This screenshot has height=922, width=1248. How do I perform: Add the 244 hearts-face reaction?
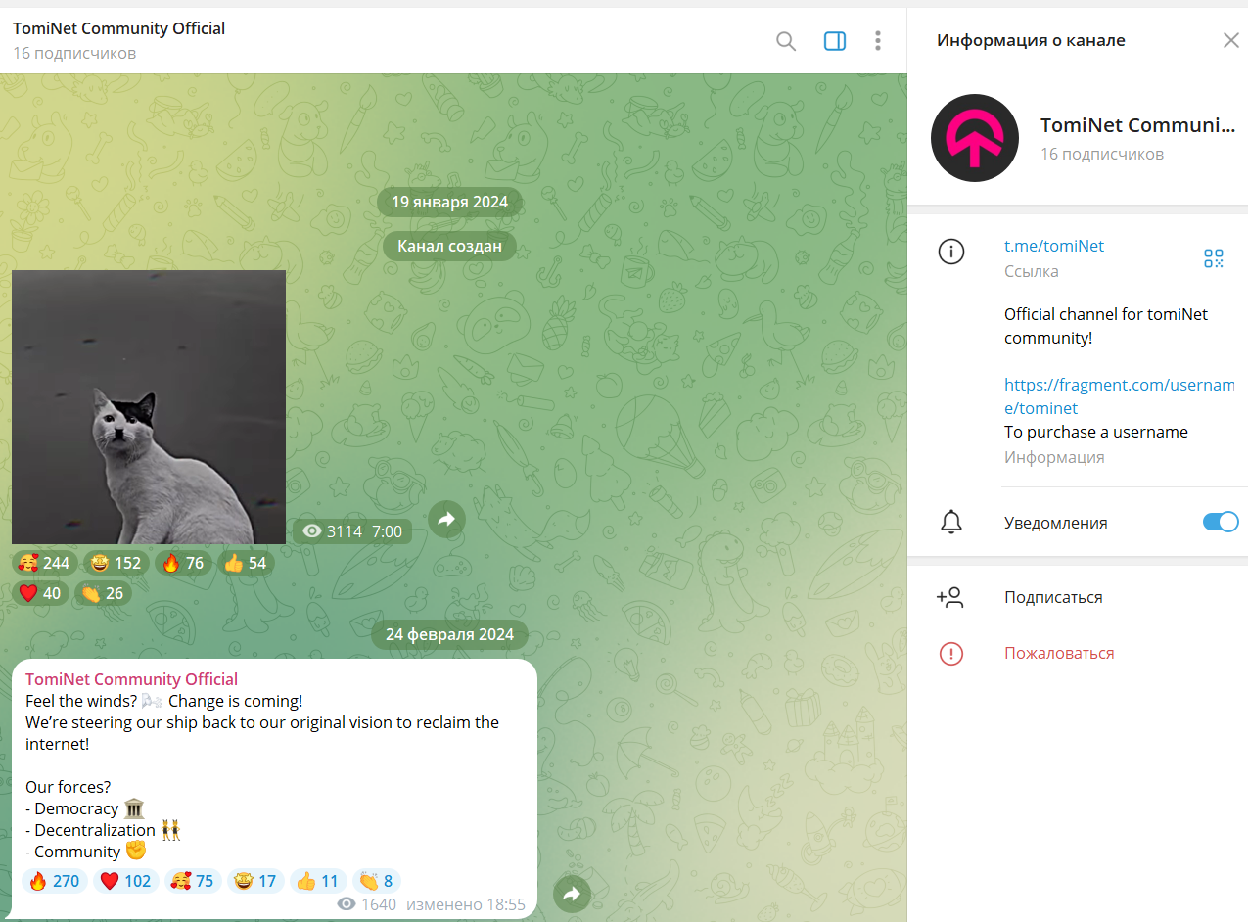point(45,563)
